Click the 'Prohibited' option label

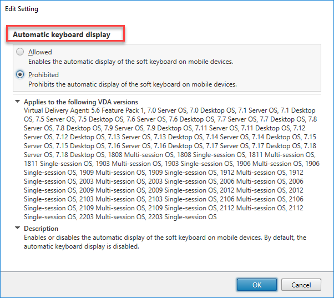pos(43,74)
